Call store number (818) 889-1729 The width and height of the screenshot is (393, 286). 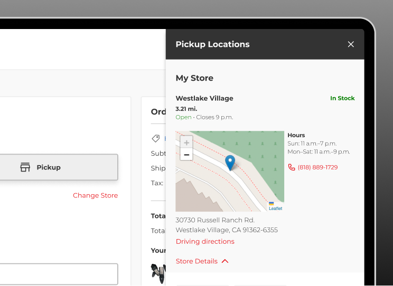click(x=317, y=167)
